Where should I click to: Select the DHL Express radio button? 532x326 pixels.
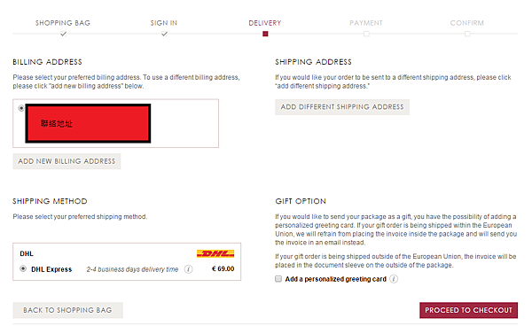point(23,268)
